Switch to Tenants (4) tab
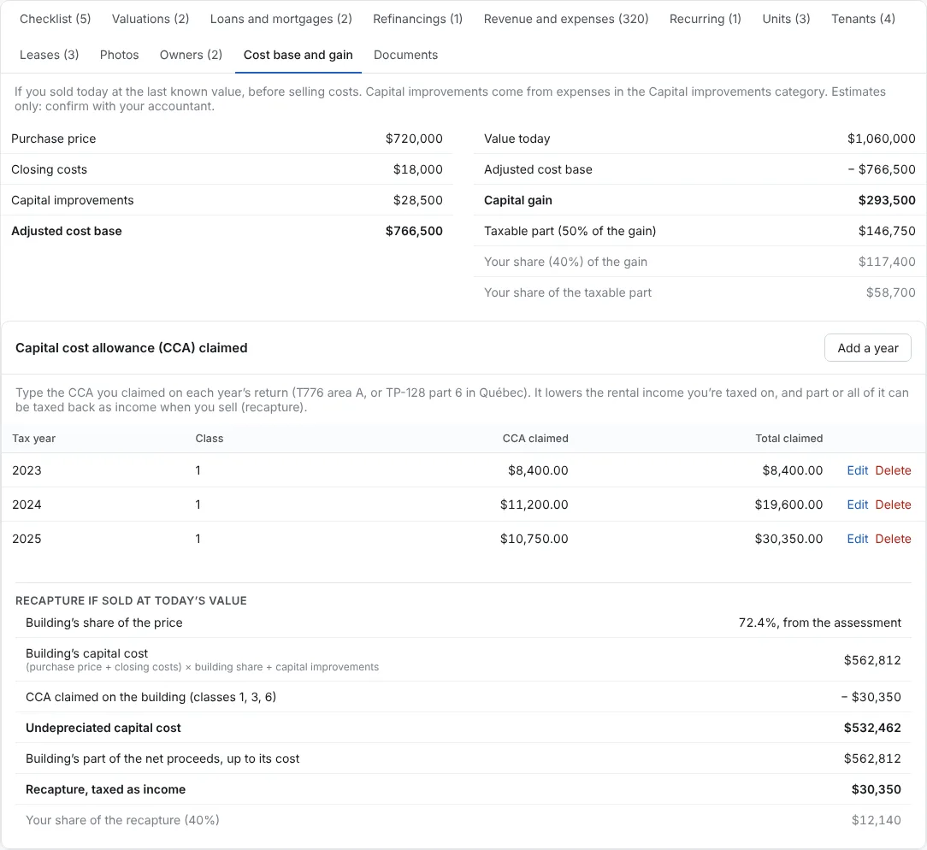Viewport: 927px width, 850px height. pyautogui.click(x=863, y=19)
